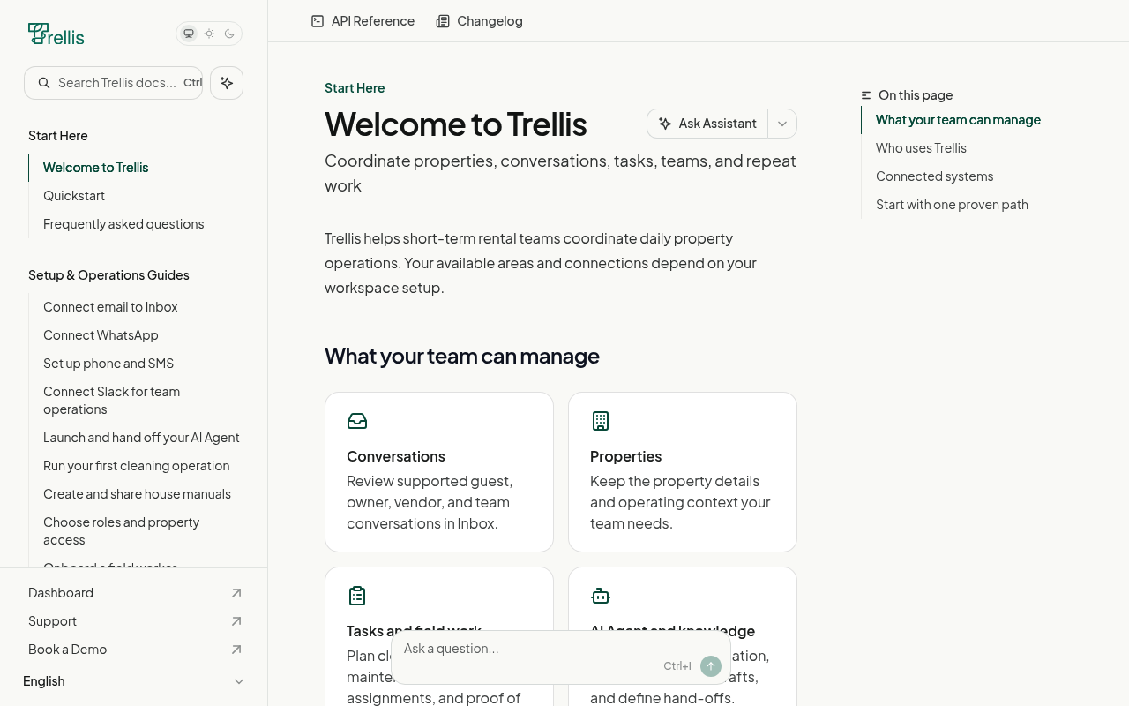Open Frequently asked questions page

[123, 224]
